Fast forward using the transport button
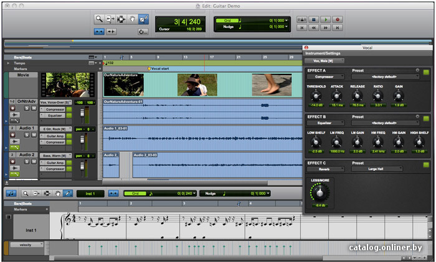 point(326,27)
